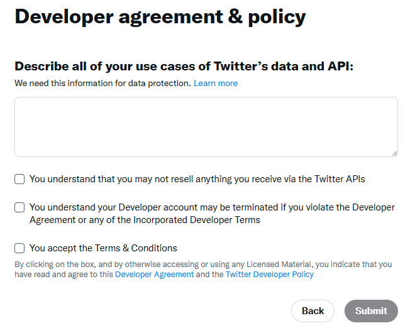Open the Learn more link
Image resolution: width=420 pixels, height=333 pixels.
216,83
